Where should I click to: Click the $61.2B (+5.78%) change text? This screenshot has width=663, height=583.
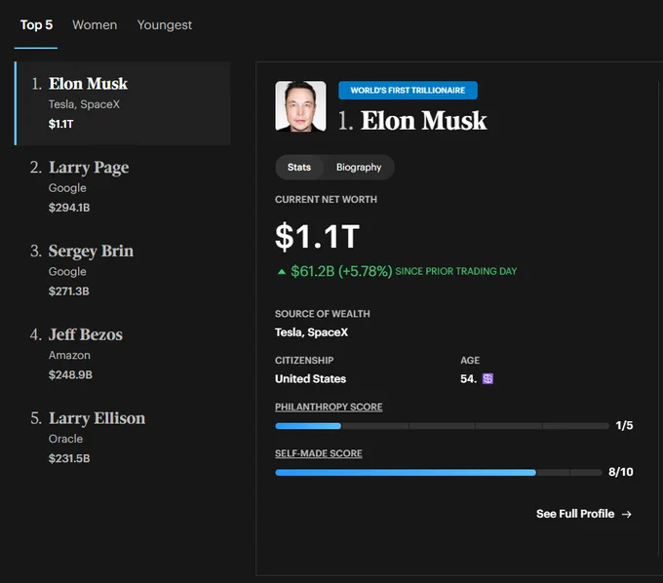[341, 271]
